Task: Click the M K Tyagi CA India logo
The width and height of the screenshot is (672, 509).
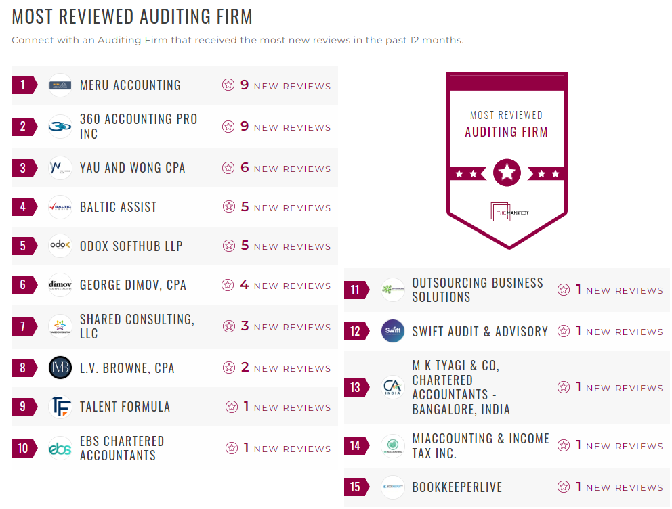Action: [393, 387]
